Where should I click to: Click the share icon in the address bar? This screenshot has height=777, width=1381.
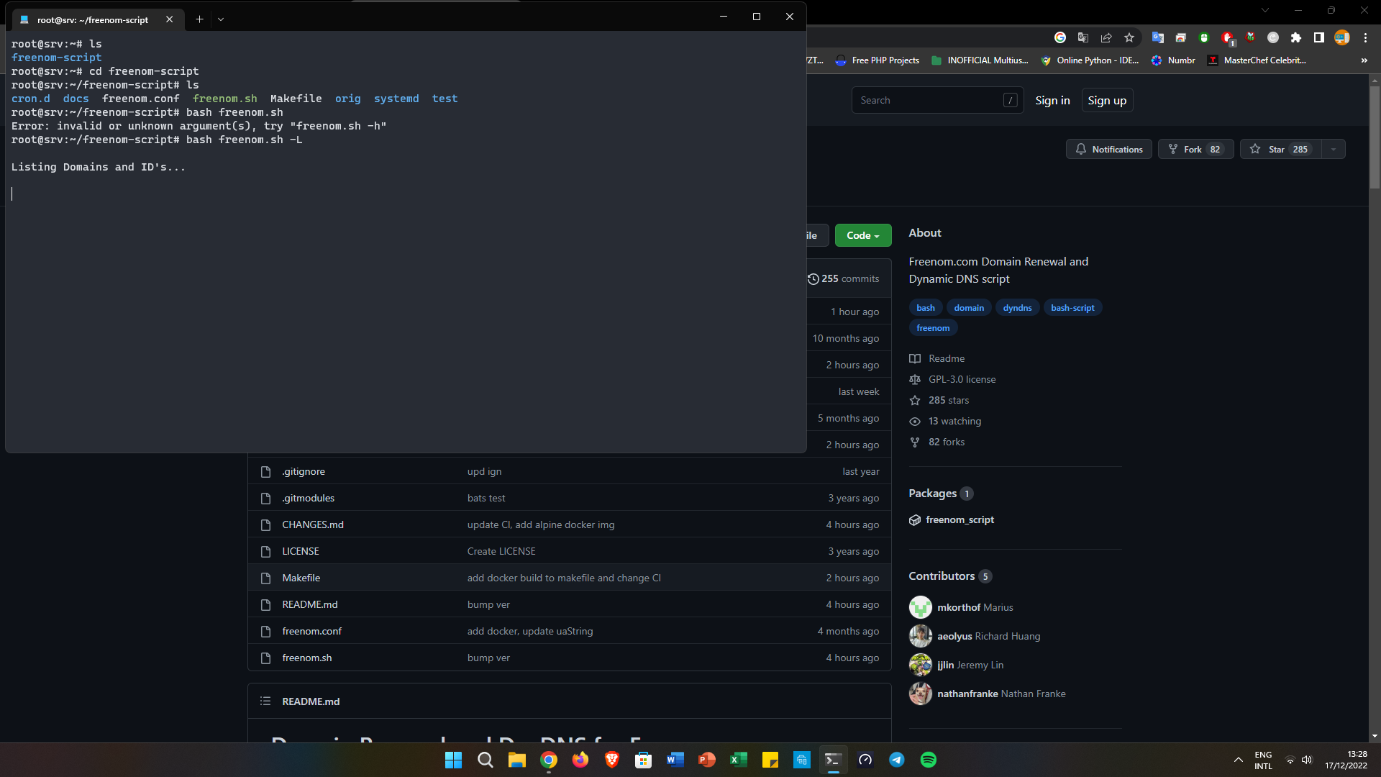point(1107,37)
